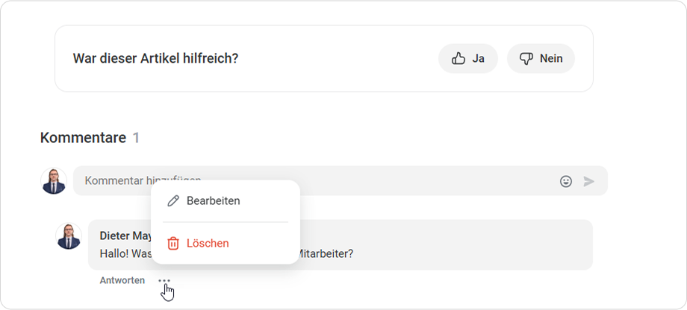Open the emoji picker smiley icon
Image resolution: width=687 pixels, height=310 pixels.
coord(566,181)
